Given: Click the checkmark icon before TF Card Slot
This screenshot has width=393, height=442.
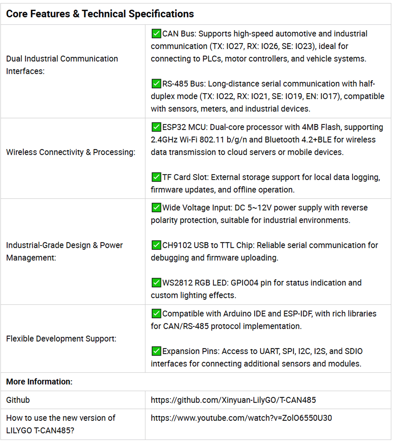Looking at the screenshot, I should coord(156,177).
